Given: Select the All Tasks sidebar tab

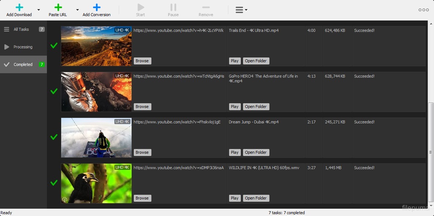Looking at the screenshot, I should pyautogui.click(x=23, y=29).
